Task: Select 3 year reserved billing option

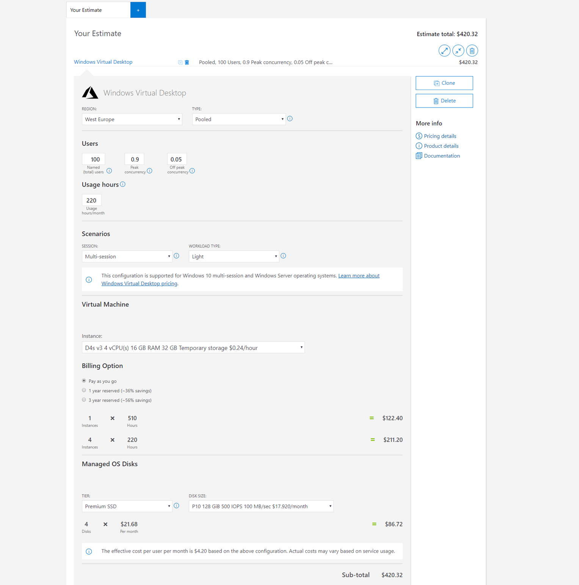Action: [x=84, y=400]
